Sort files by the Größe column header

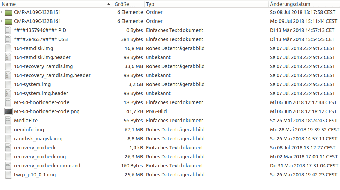pyautogui.click(x=129, y=4)
